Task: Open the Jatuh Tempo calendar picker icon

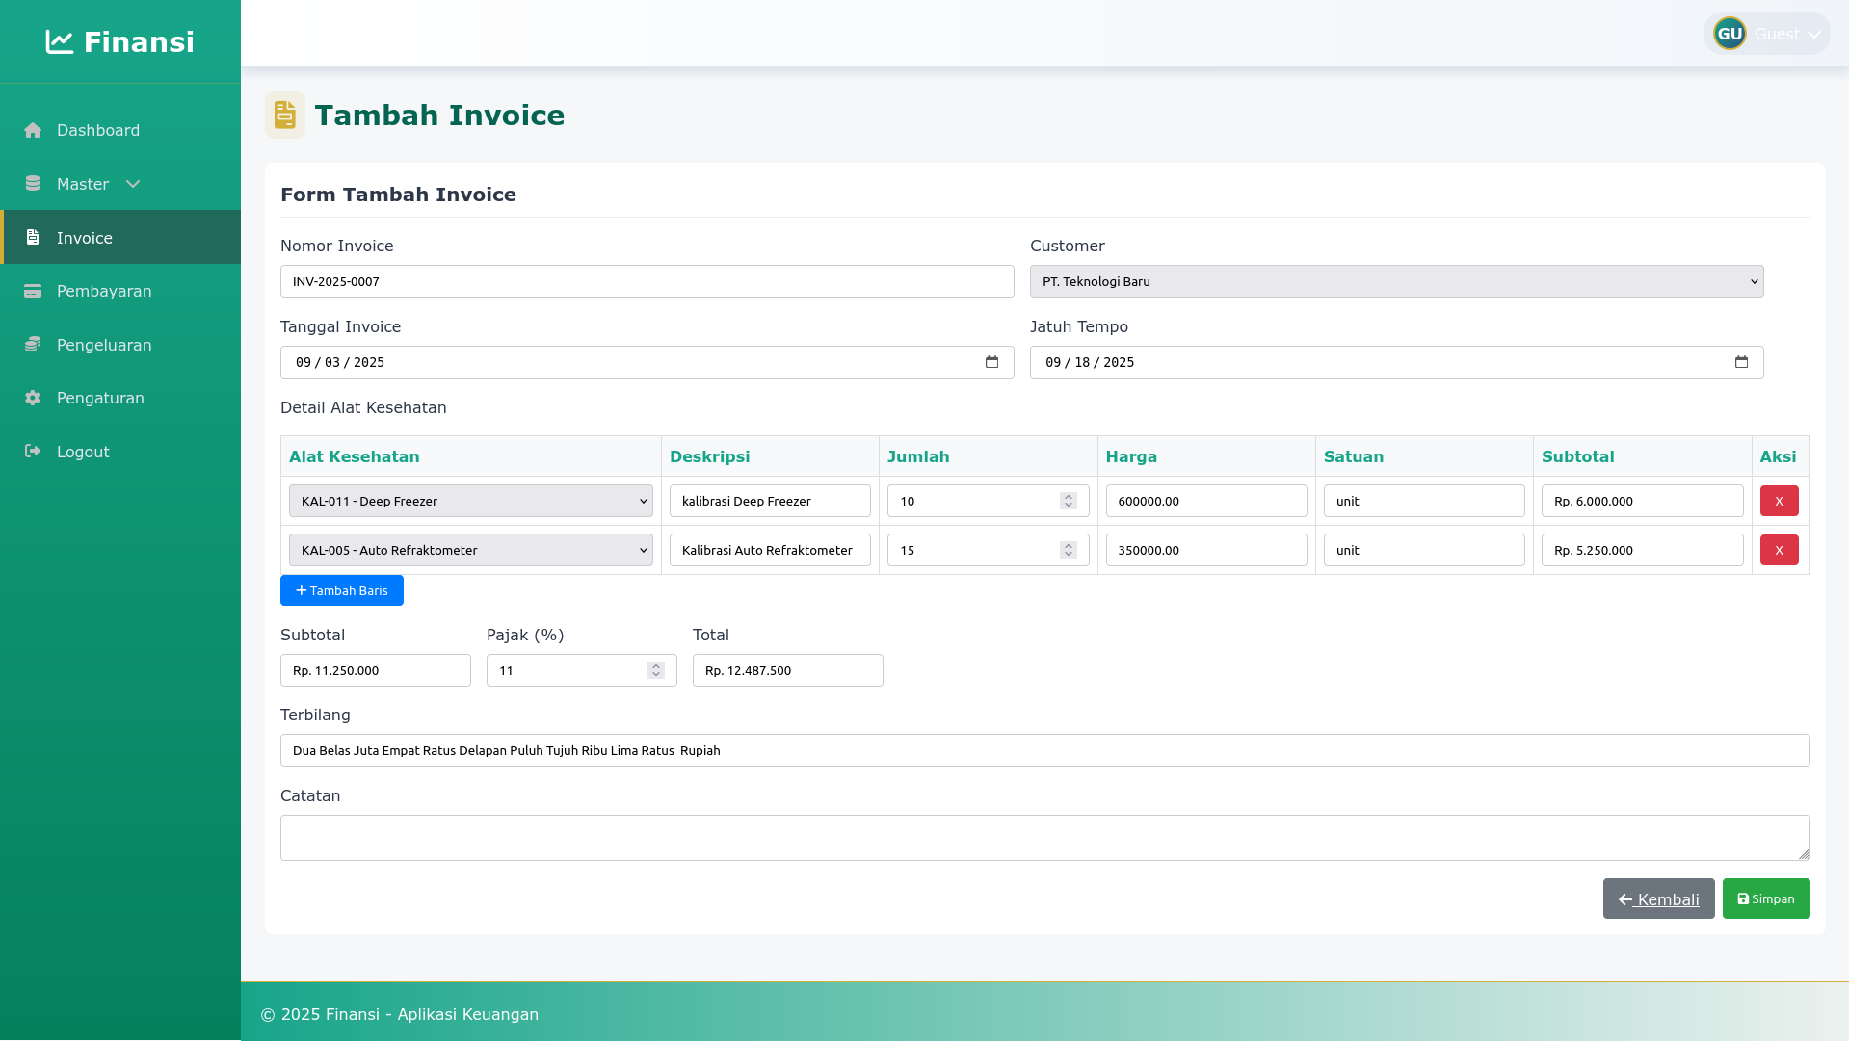Action: pos(1741,362)
